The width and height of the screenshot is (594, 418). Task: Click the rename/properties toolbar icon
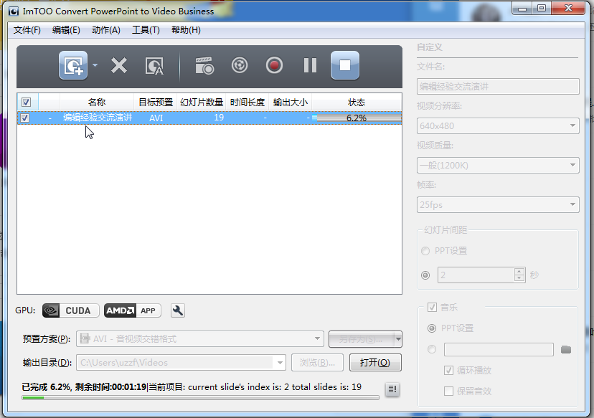tap(154, 66)
